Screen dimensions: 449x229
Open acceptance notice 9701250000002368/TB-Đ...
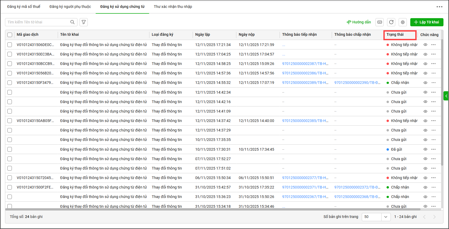coord(357,197)
